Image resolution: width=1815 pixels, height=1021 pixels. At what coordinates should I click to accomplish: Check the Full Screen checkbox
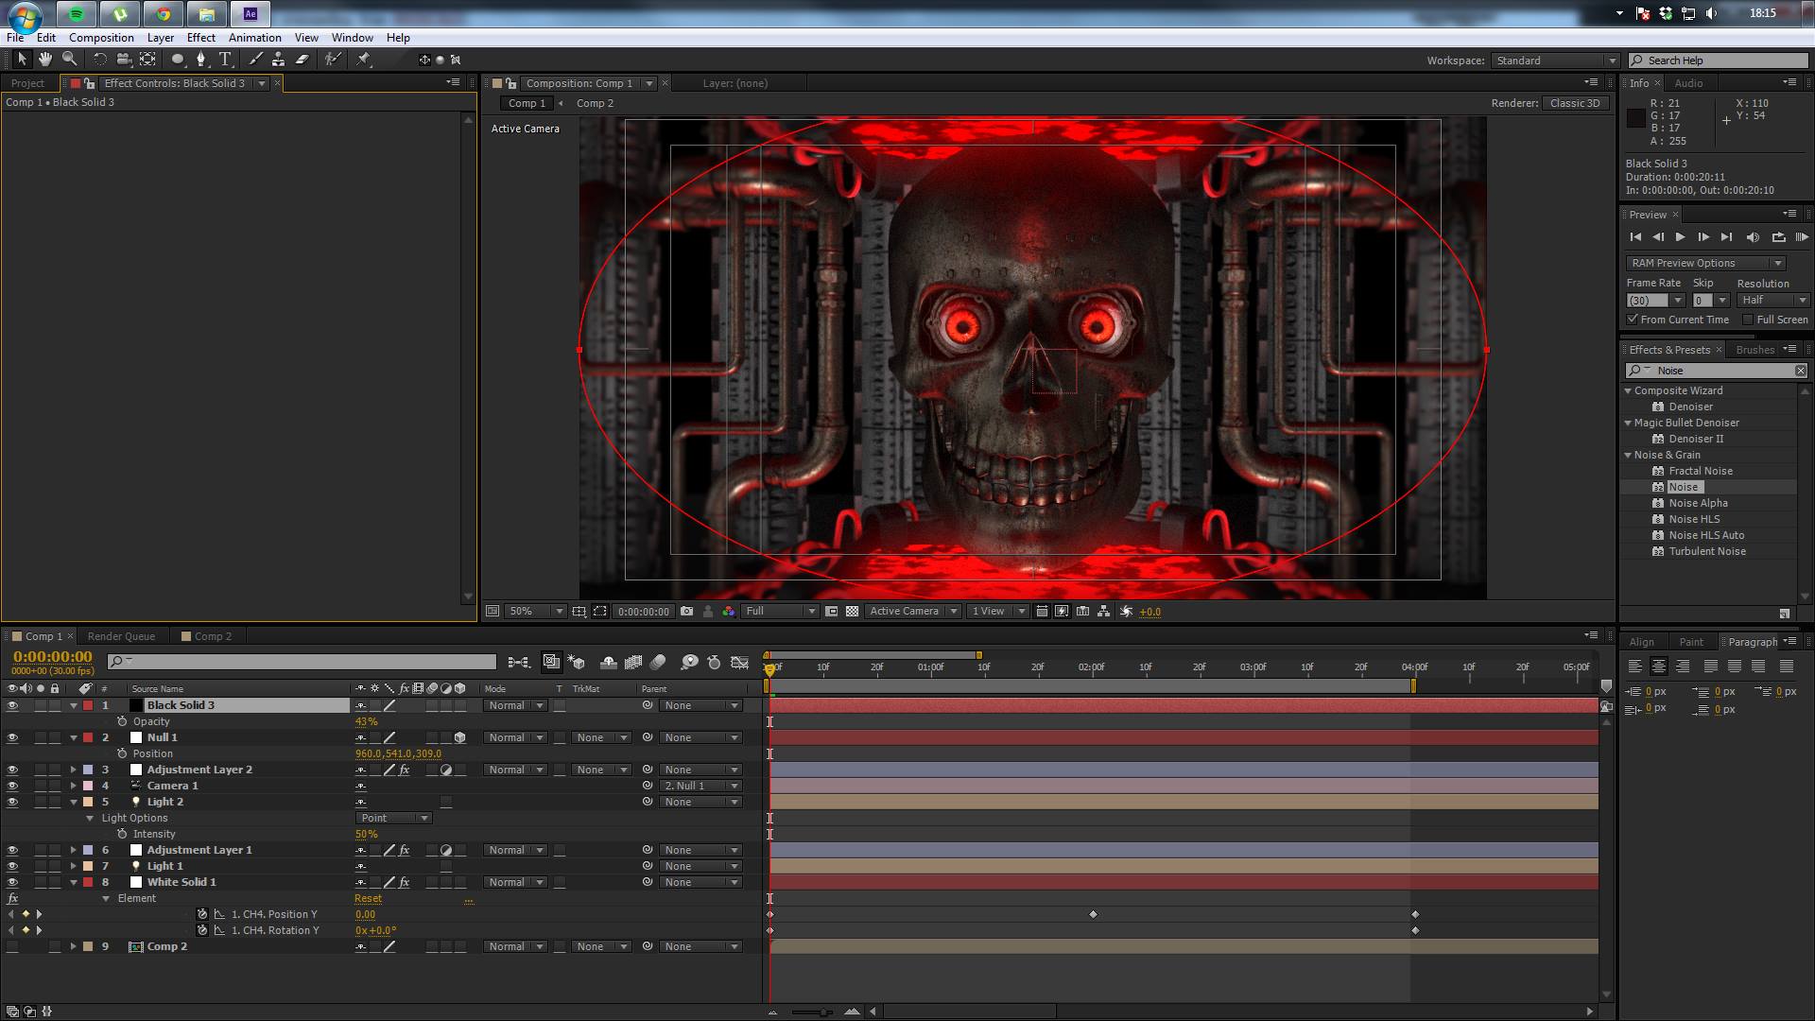click(1748, 320)
